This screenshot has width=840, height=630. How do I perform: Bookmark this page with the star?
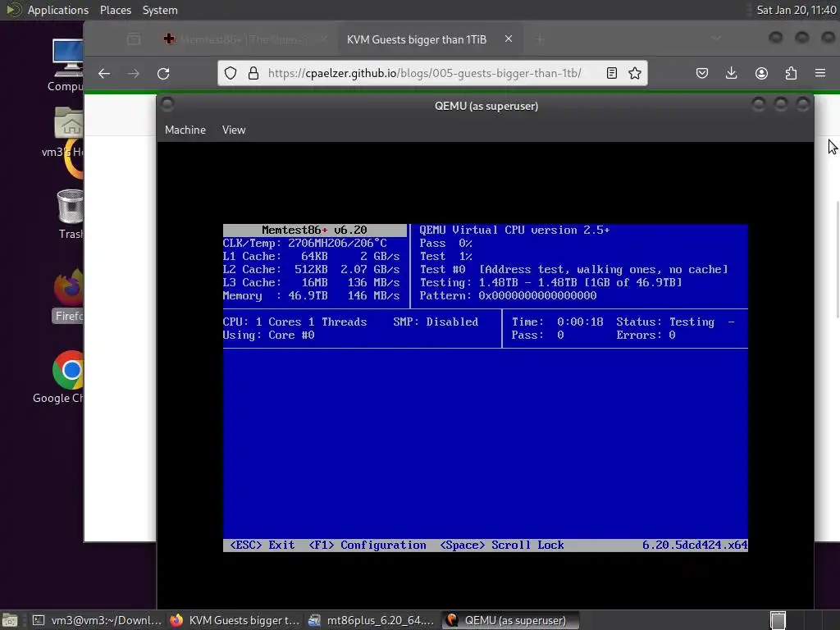(x=635, y=73)
